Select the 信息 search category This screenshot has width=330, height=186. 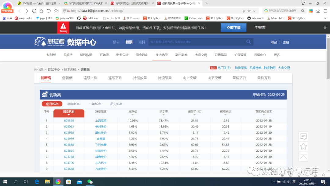coord(116,42)
